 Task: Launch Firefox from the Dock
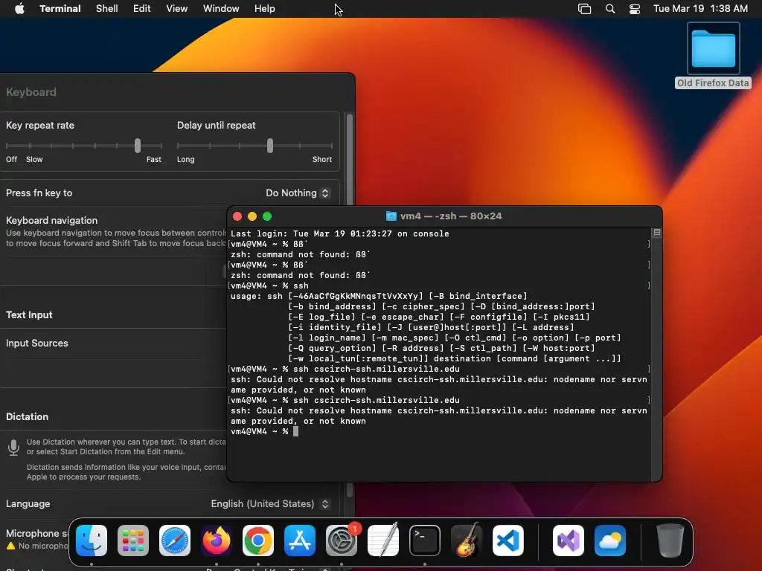click(217, 541)
